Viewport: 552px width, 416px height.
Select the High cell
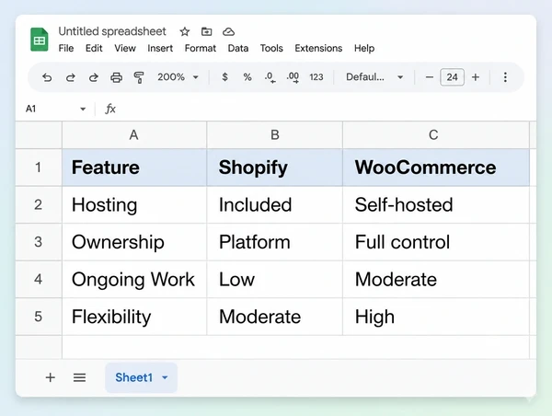[x=436, y=317]
